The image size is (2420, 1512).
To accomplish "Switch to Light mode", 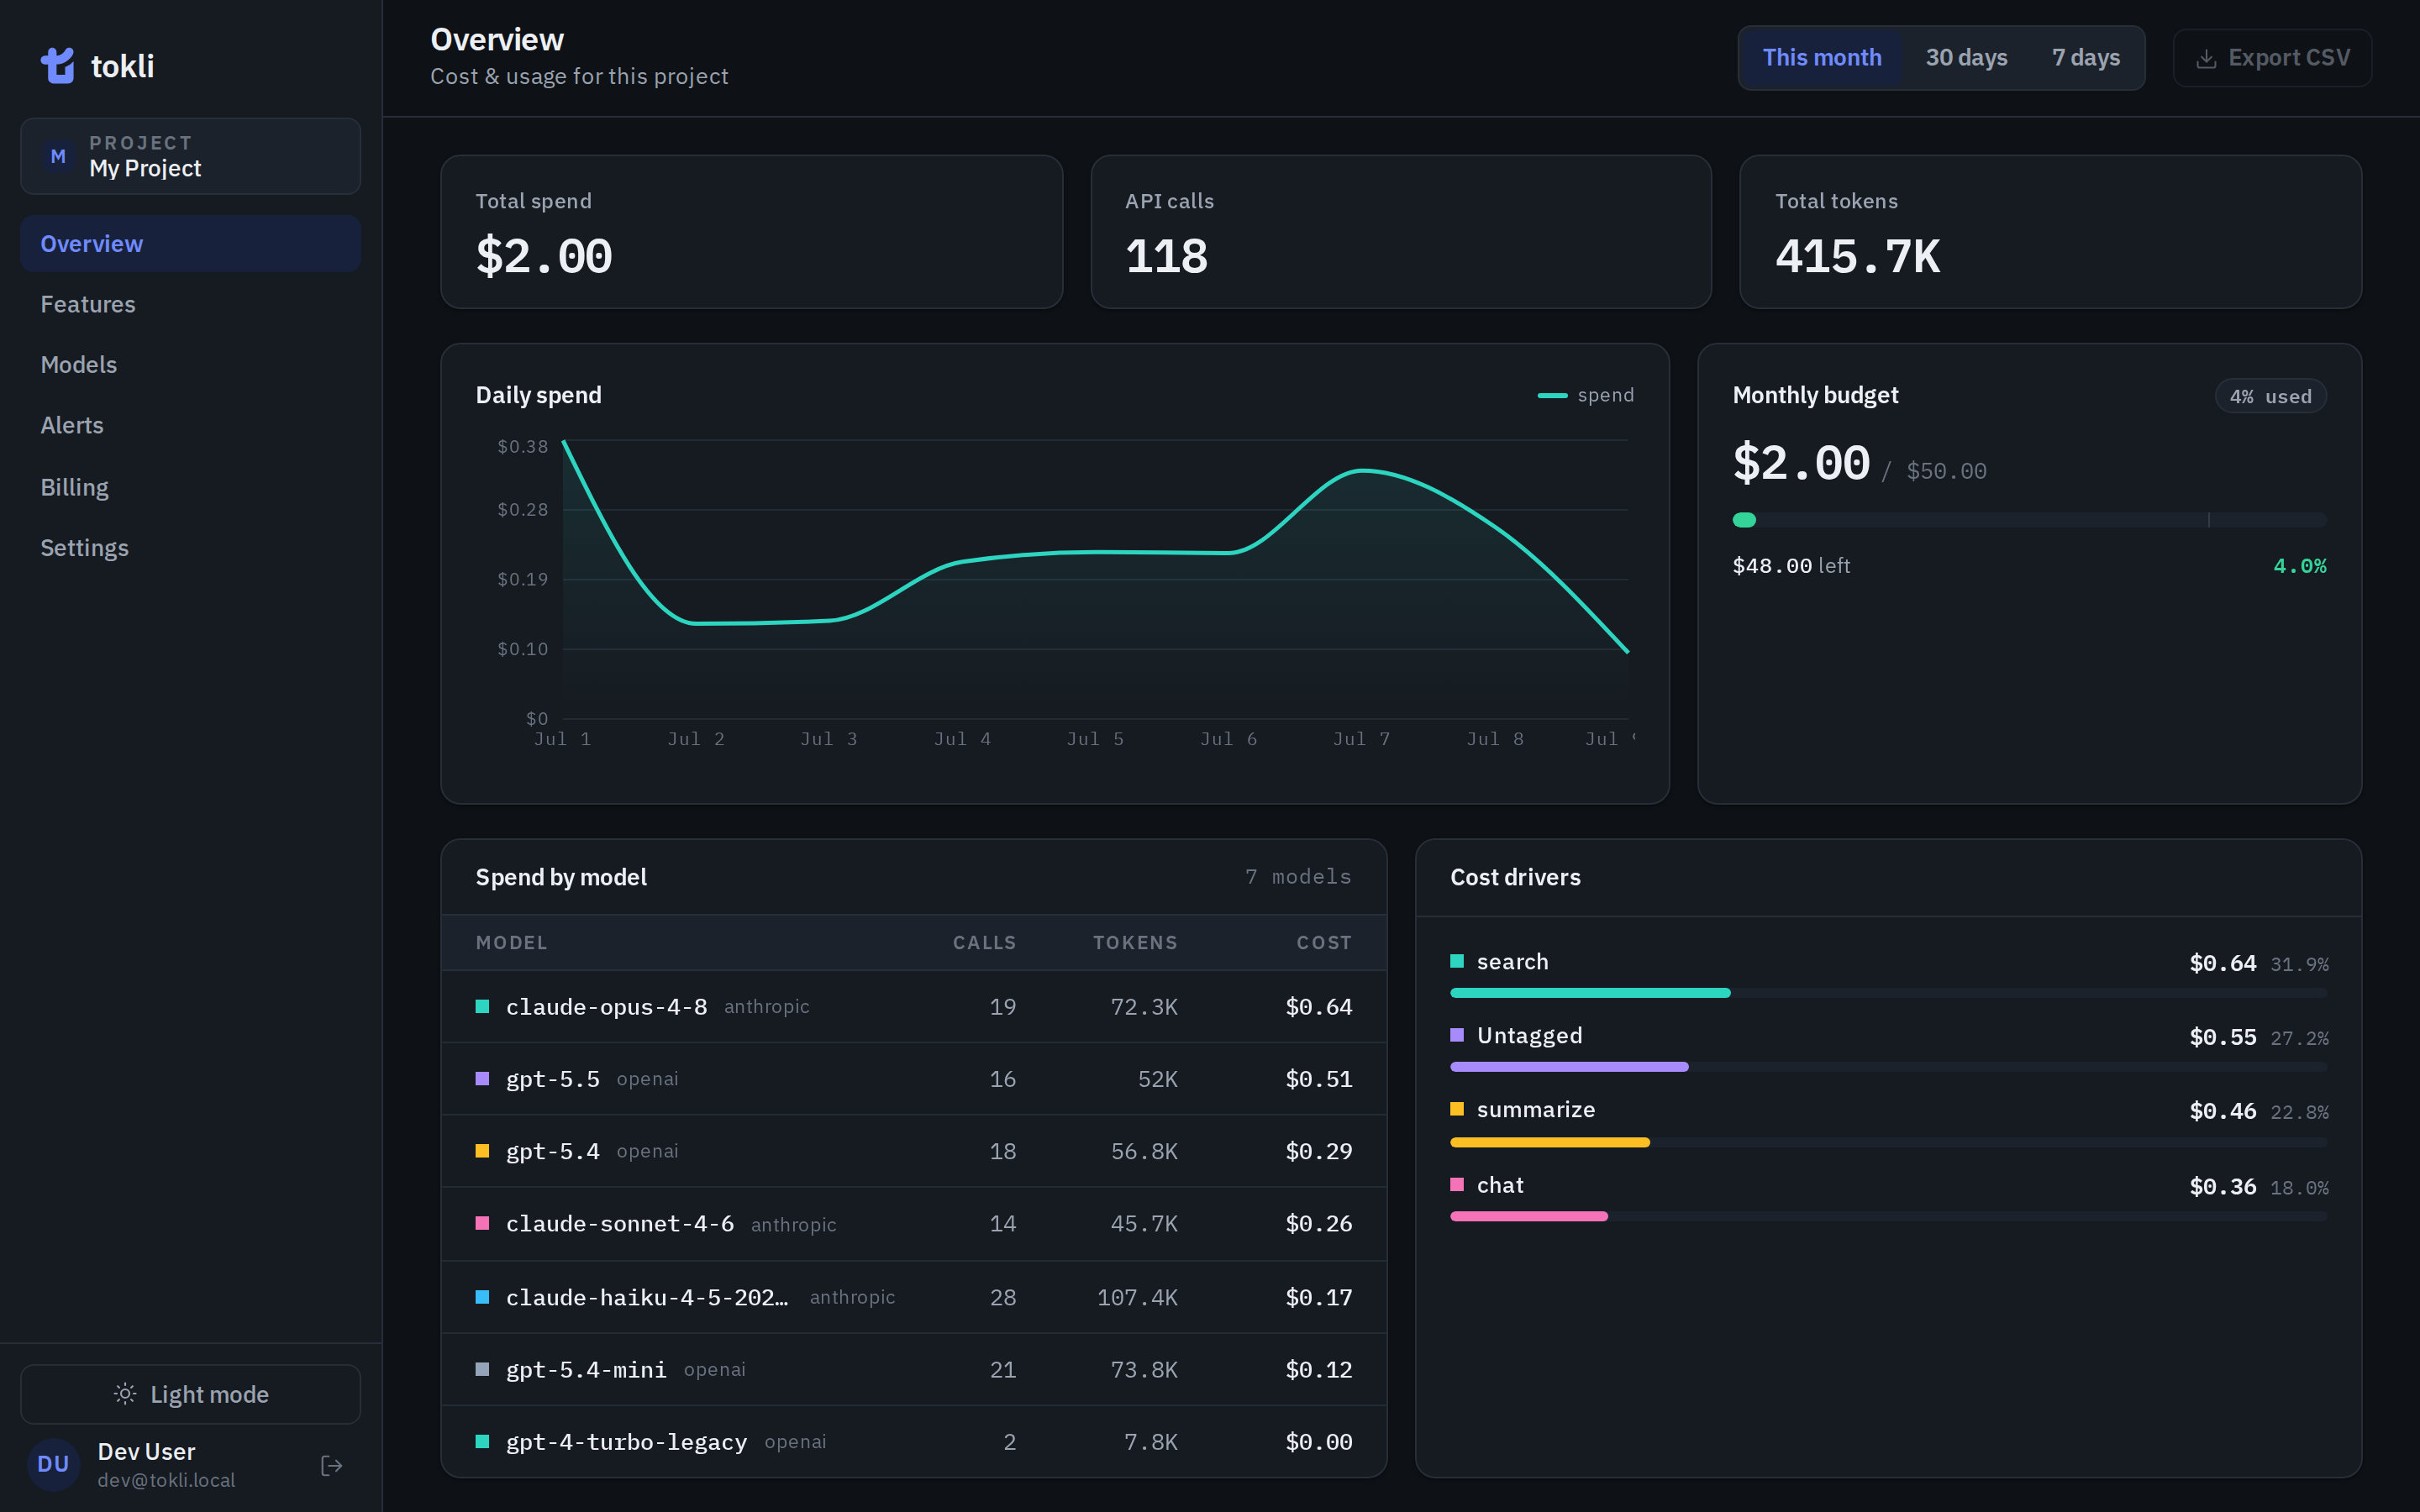I will pyautogui.click(x=190, y=1394).
